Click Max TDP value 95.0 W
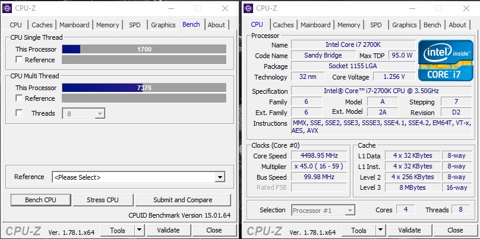Viewport: 480px width, 239px height. click(x=402, y=55)
